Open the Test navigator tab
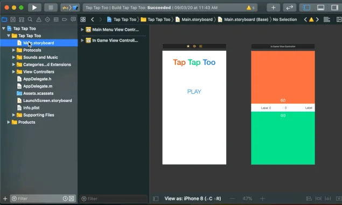The height and width of the screenshot is (205, 342). click(47, 19)
